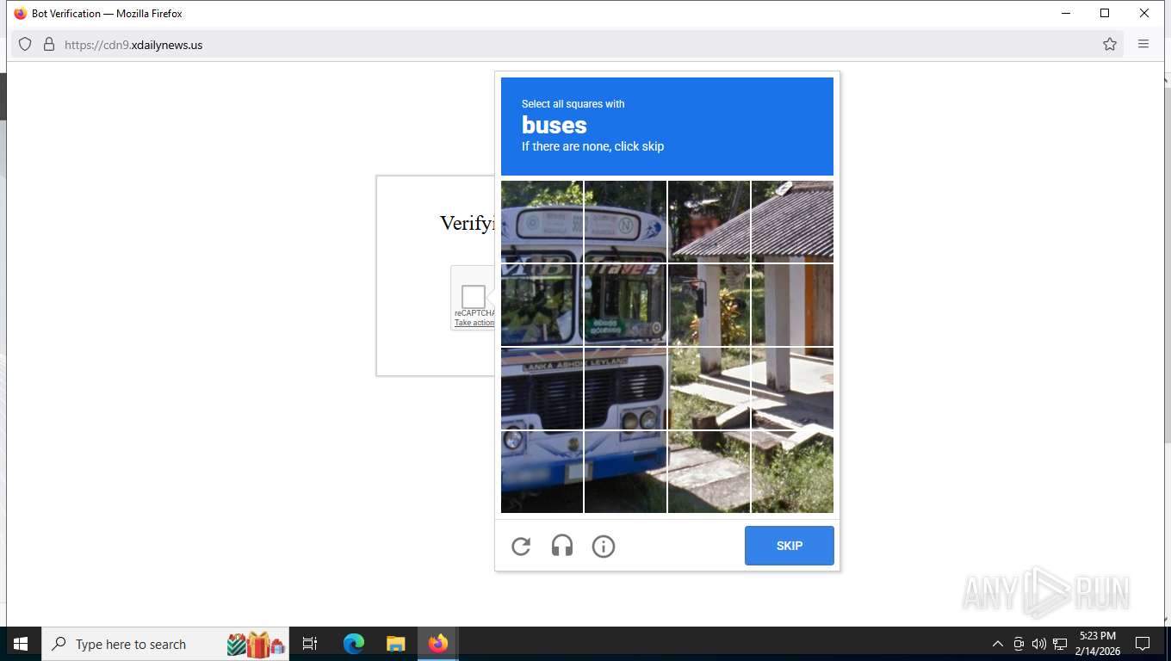Click the blue SKIP button
This screenshot has height=661, width=1171.
click(790, 546)
